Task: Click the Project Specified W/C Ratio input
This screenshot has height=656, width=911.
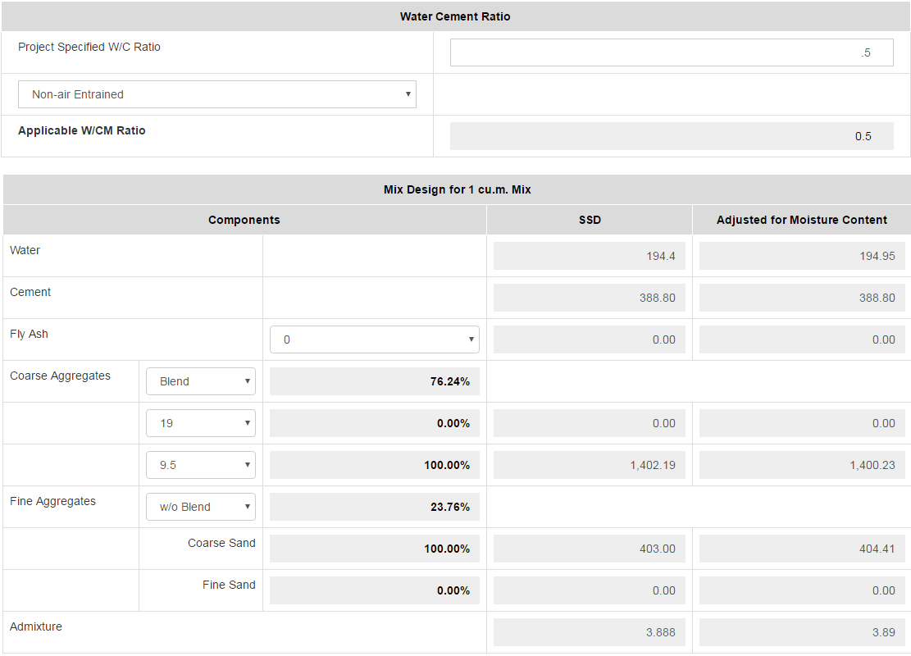Action: [x=672, y=52]
